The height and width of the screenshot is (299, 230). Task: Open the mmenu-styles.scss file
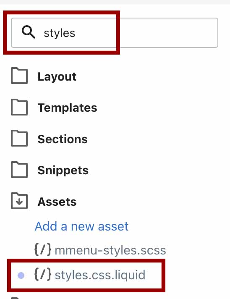(110, 250)
